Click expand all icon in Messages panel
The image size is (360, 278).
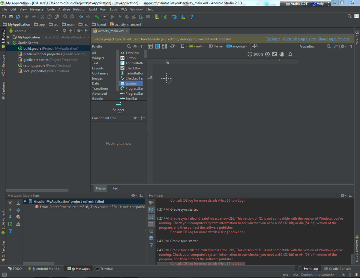[18, 203]
